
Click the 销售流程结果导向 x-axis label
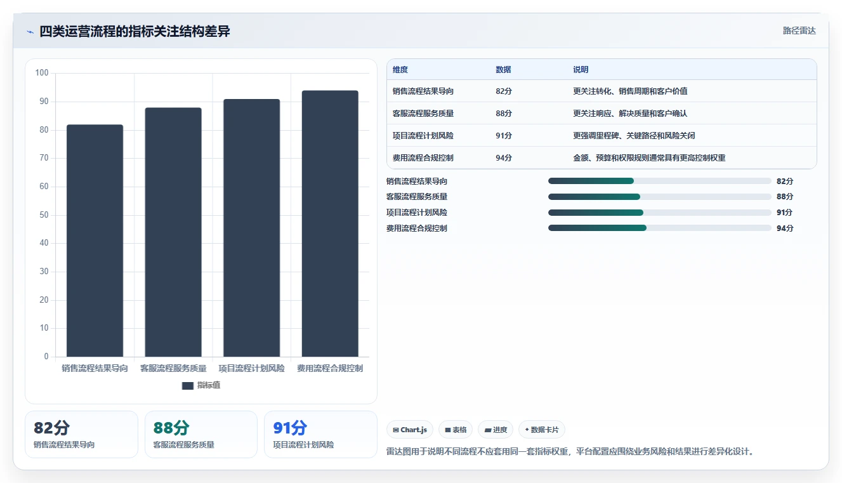point(95,368)
